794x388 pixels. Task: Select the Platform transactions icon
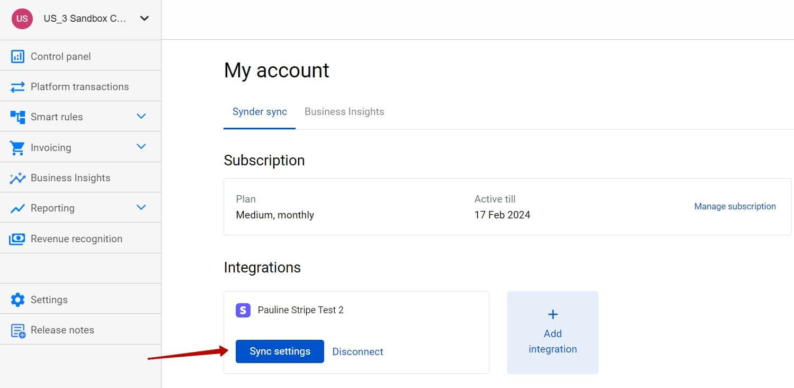pyautogui.click(x=17, y=86)
